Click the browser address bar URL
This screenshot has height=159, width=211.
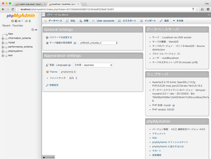point(67,9)
